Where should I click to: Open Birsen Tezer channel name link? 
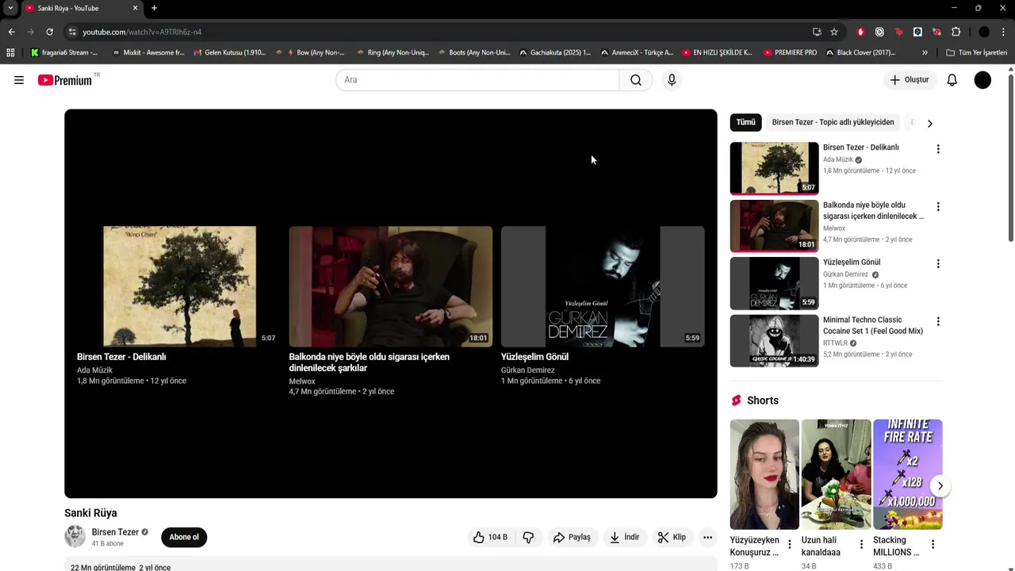[x=115, y=532]
